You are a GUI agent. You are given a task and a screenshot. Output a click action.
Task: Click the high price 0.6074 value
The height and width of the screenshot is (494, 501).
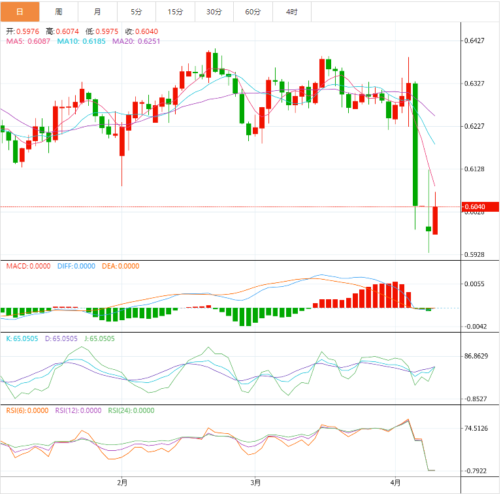tap(67, 31)
